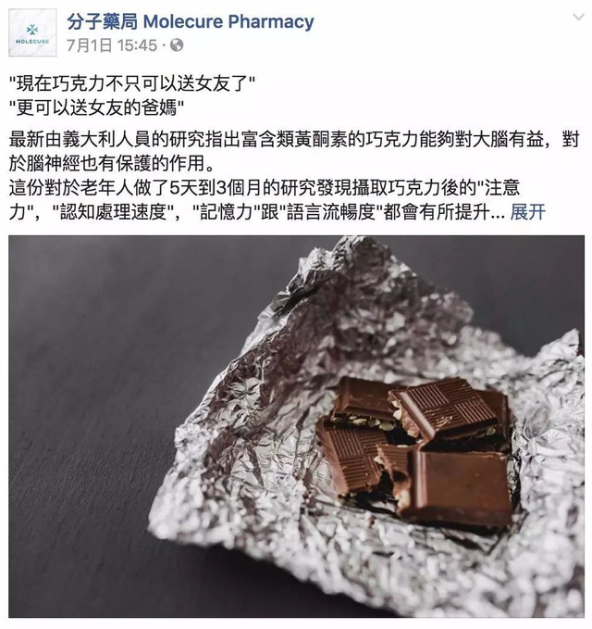This screenshot has height=629, width=592.
Task: Click the Molecure Pharmacy English page title
Action: [x=228, y=21]
